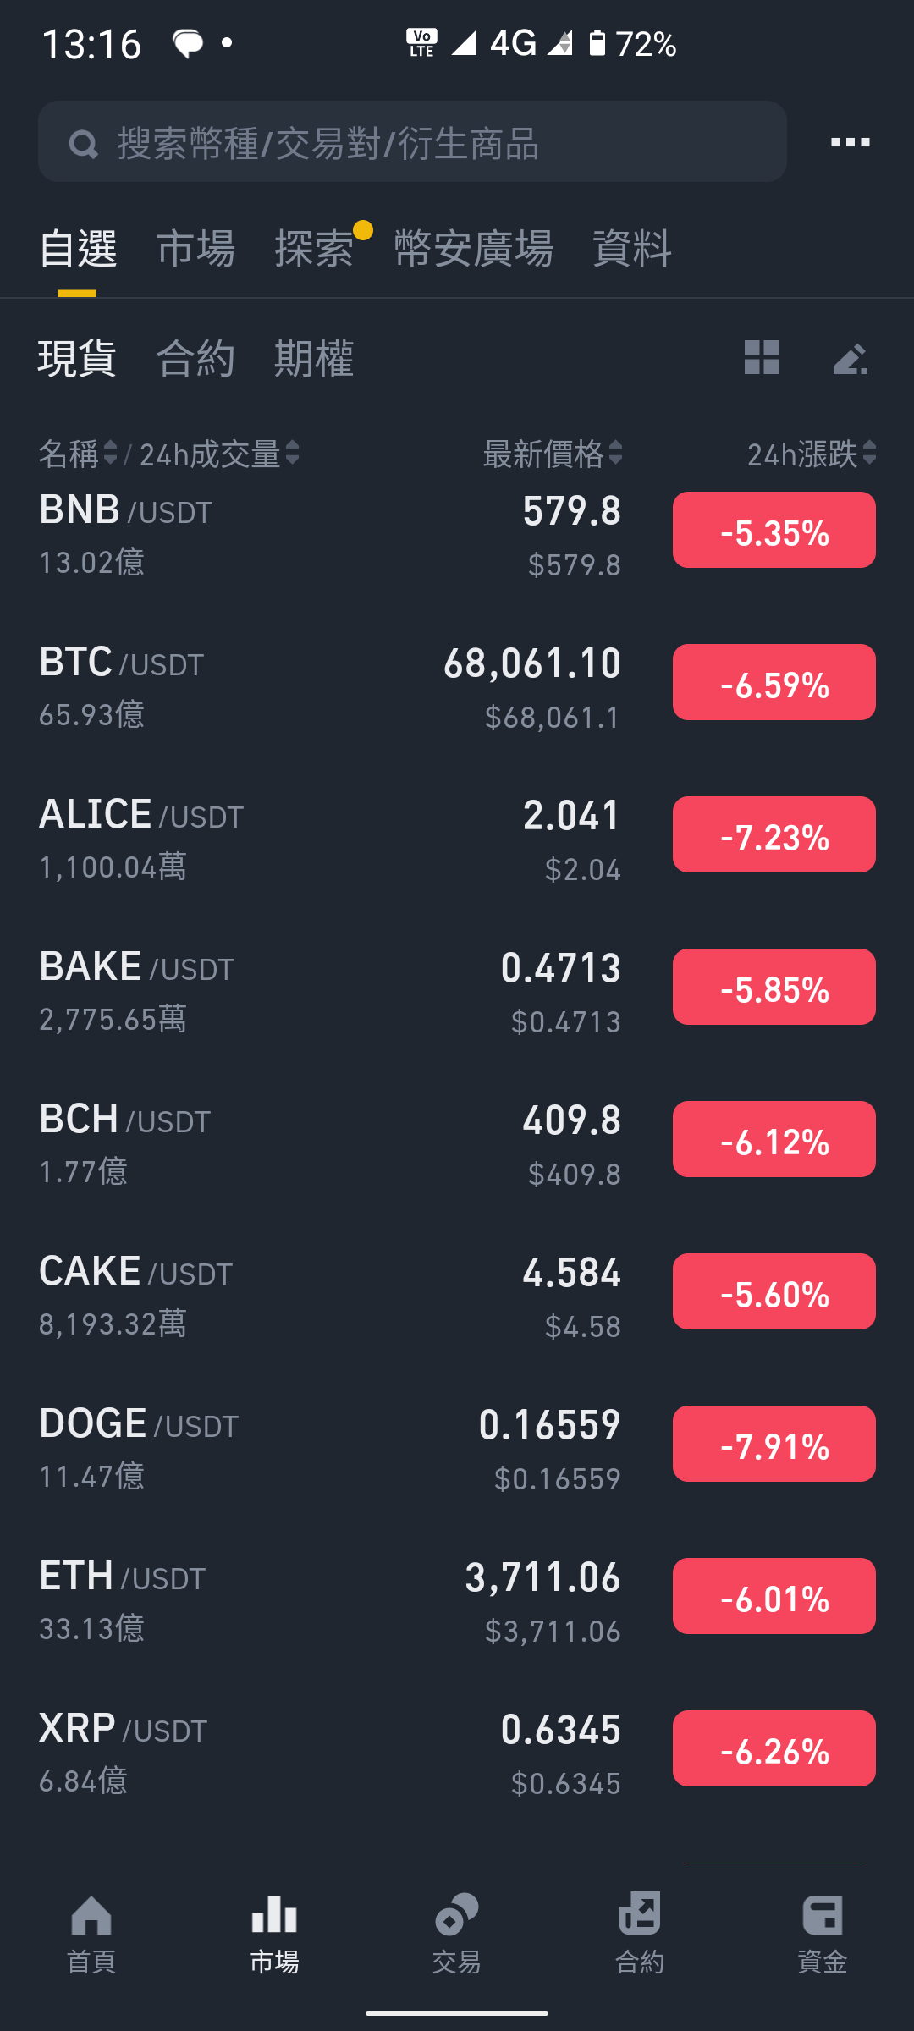Tap the search coins input field
This screenshot has height=2031, width=914.
412,141
